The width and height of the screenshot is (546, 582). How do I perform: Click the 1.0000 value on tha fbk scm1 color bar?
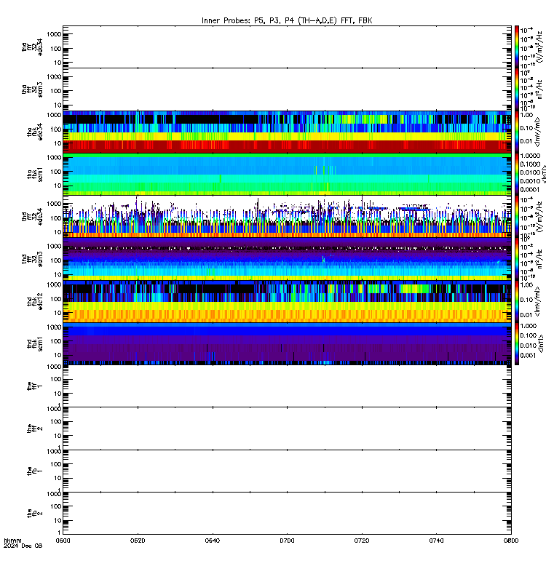[x=530, y=156]
